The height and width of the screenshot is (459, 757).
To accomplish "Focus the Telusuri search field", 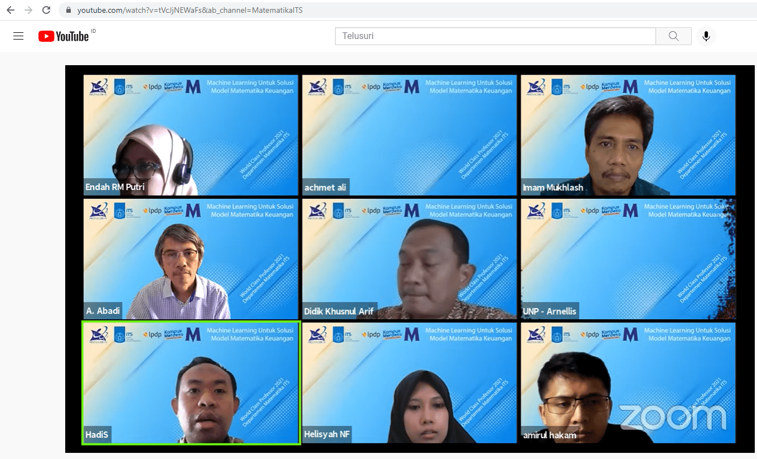I will pos(495,36).
